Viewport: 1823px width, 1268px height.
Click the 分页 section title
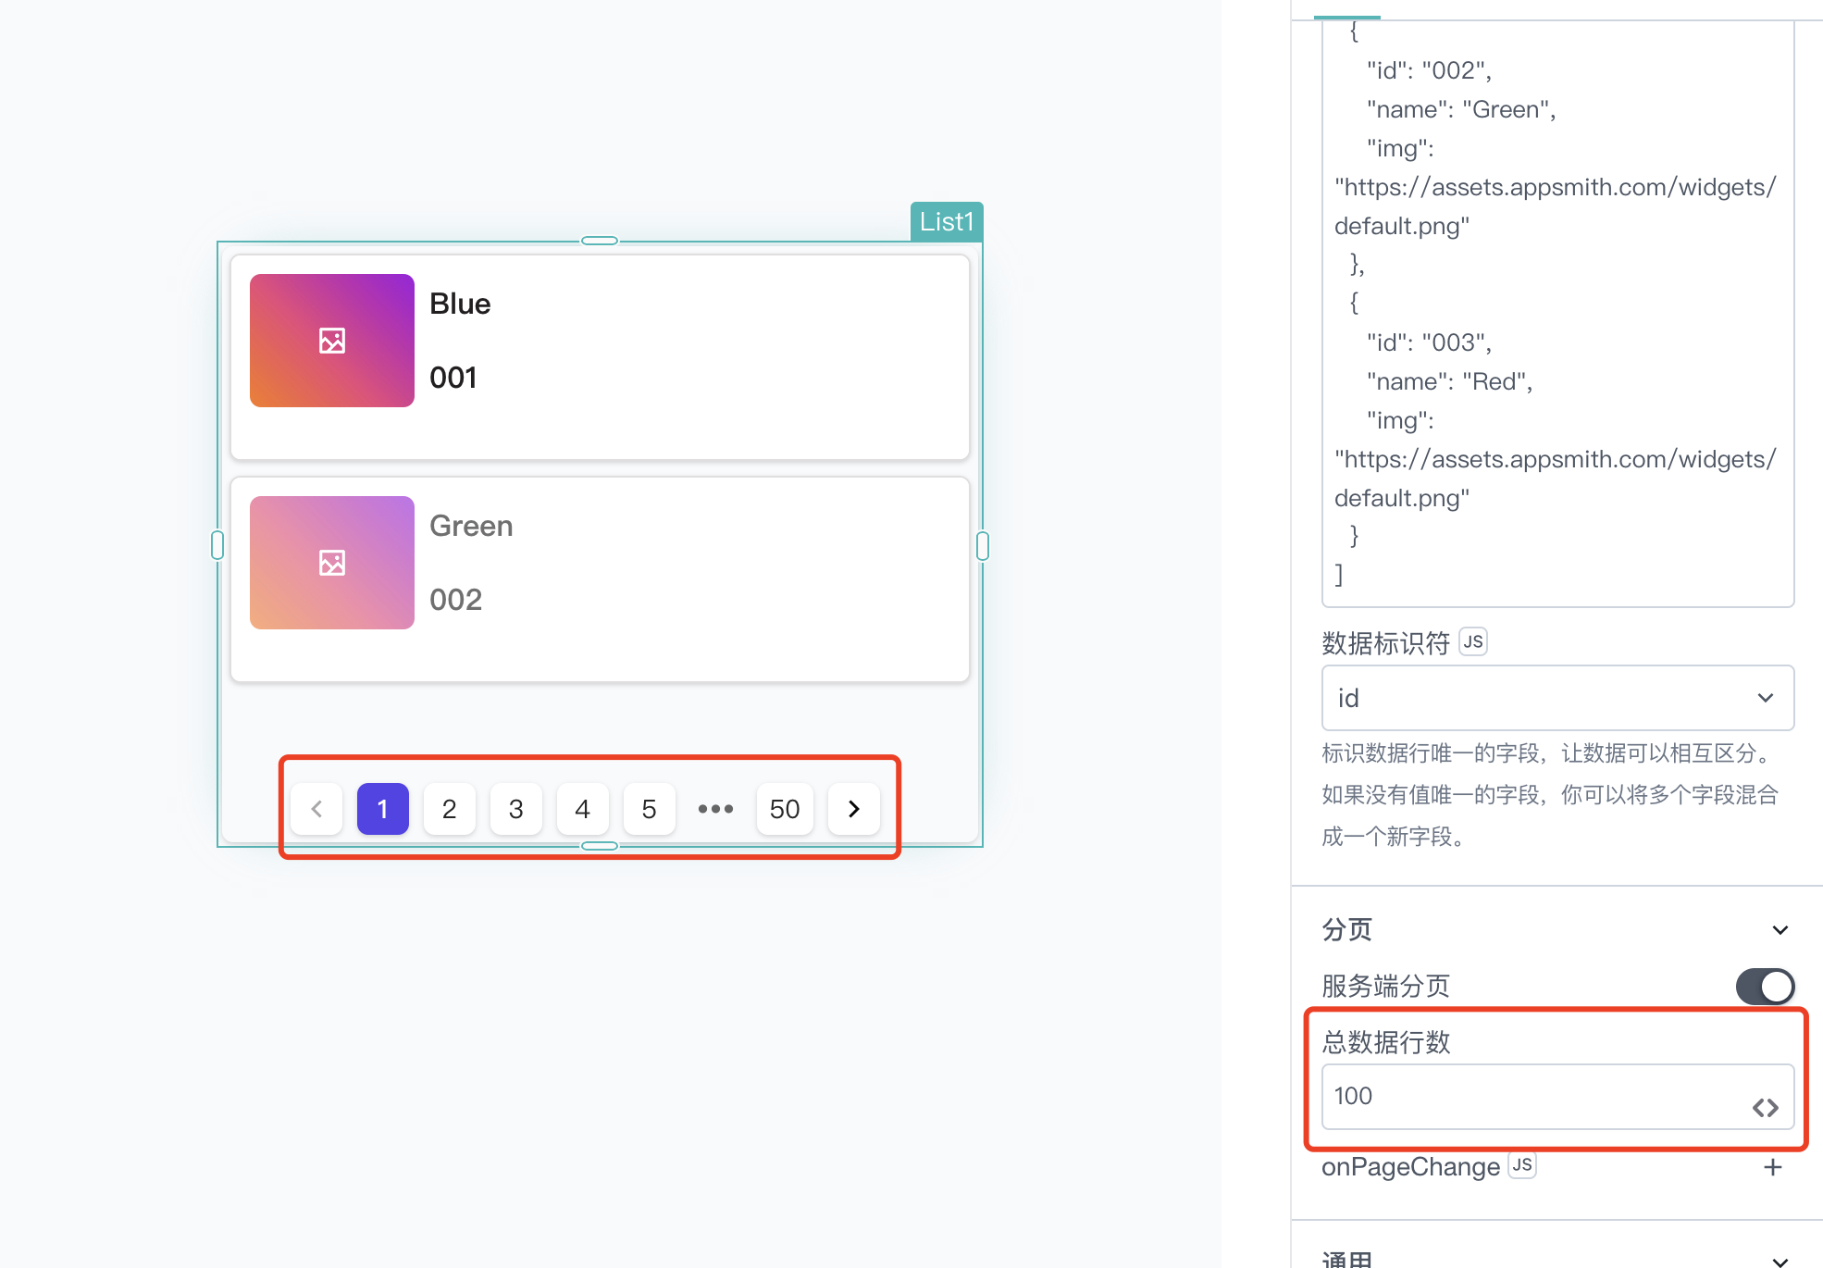click(1346, 930)
